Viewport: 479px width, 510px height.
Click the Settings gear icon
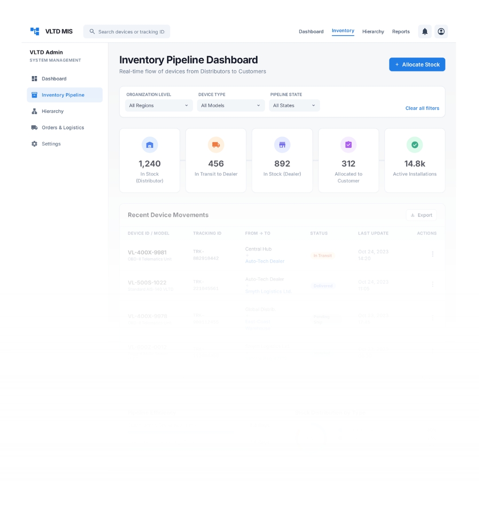click(34, 144)
